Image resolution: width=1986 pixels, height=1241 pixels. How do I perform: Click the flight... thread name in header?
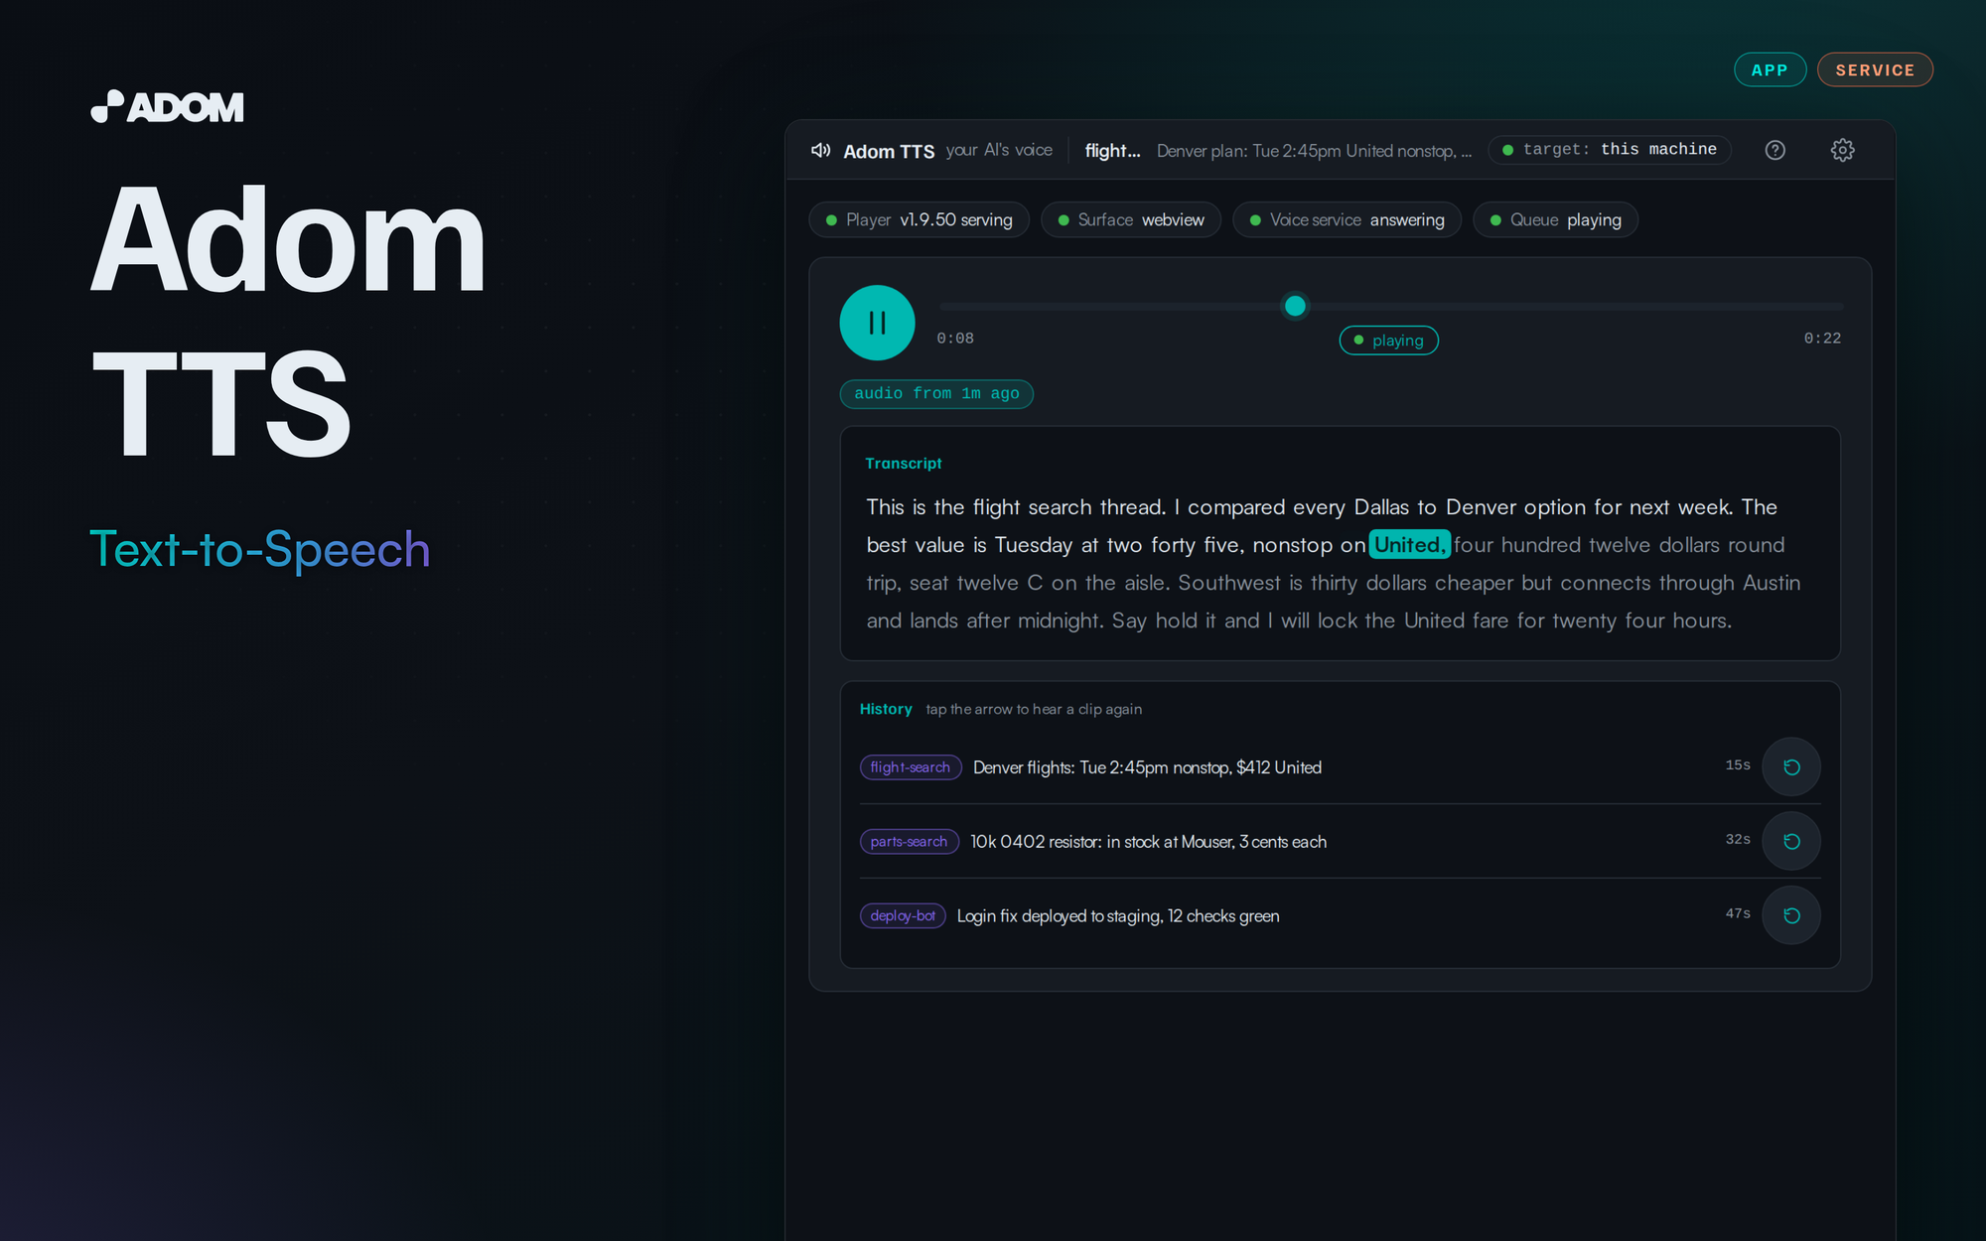point(1112,151)
